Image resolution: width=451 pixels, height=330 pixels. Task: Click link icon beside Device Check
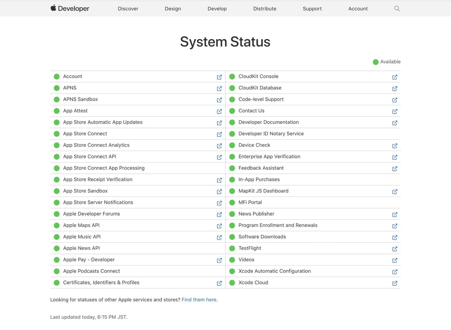(395, 146)
